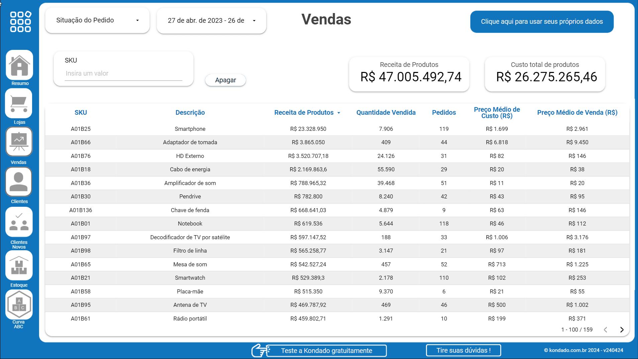Open the Lojas shopping cart icon
The image size is (638, 359).
[19, 104]
